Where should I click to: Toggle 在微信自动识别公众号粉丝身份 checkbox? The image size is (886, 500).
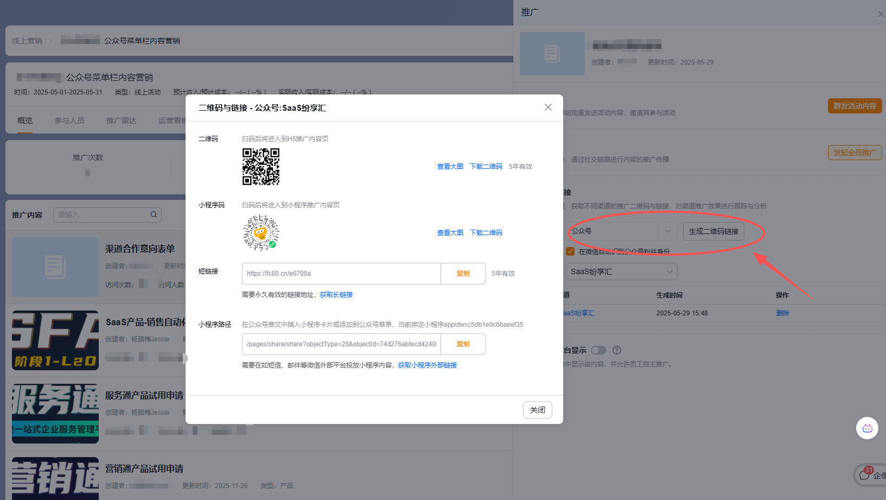pos(570,251)
